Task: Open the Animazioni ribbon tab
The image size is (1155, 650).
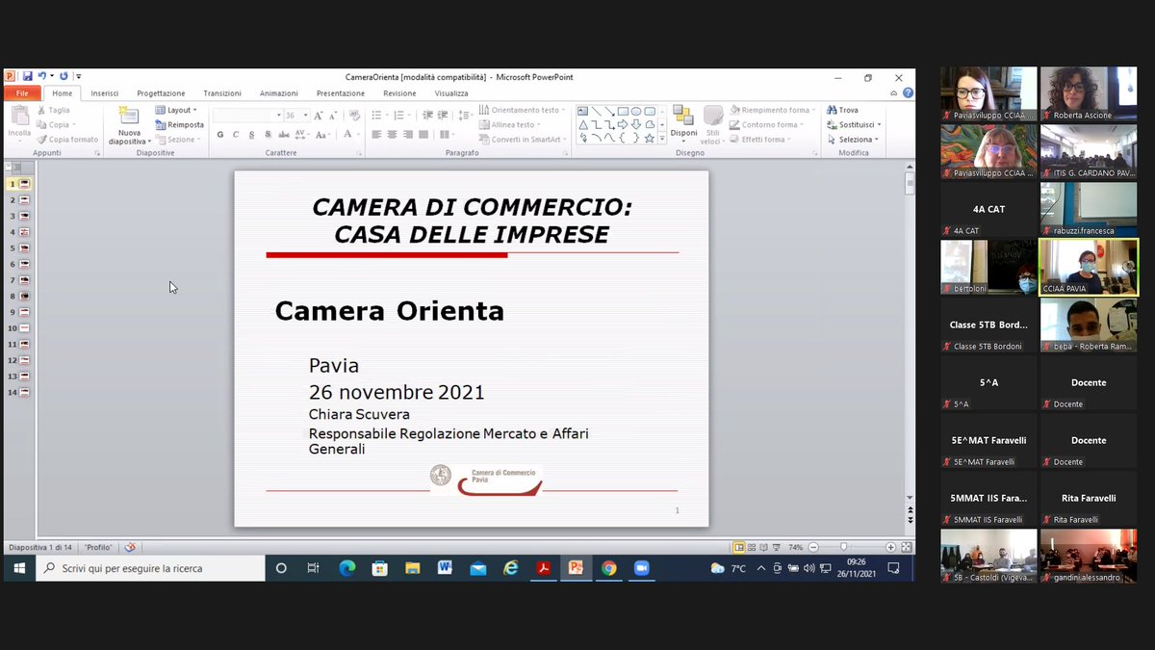Action: pyautogui.click(x=279, y=93)
